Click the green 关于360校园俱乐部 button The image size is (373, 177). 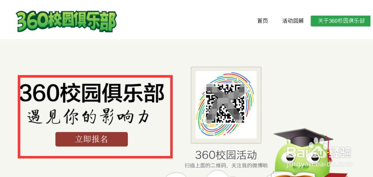(341, 21)
